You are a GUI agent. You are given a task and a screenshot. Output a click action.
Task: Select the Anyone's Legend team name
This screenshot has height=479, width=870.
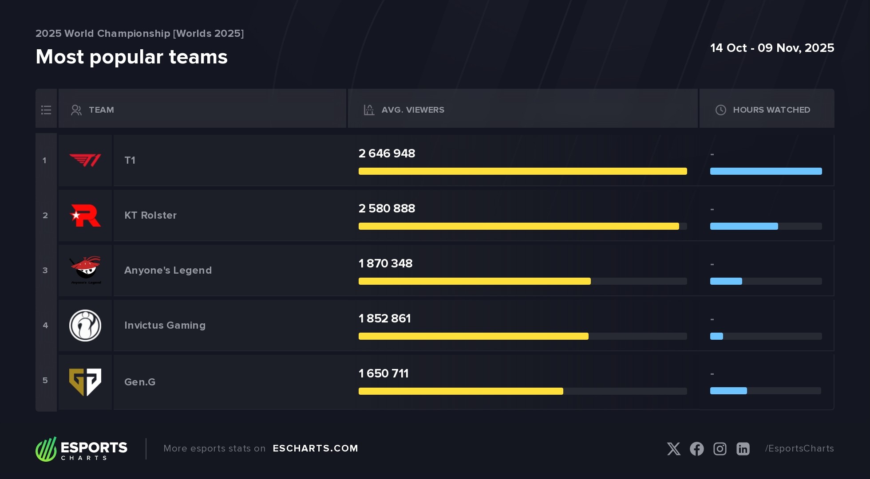coord(168,270)
